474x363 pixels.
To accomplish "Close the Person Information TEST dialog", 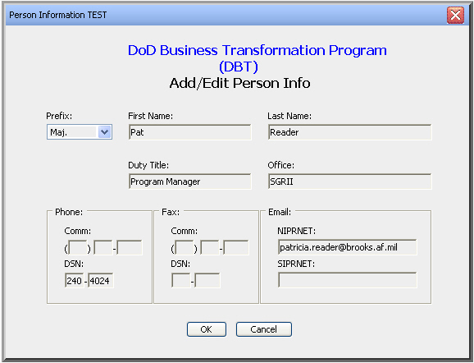I will click(455, 15).
